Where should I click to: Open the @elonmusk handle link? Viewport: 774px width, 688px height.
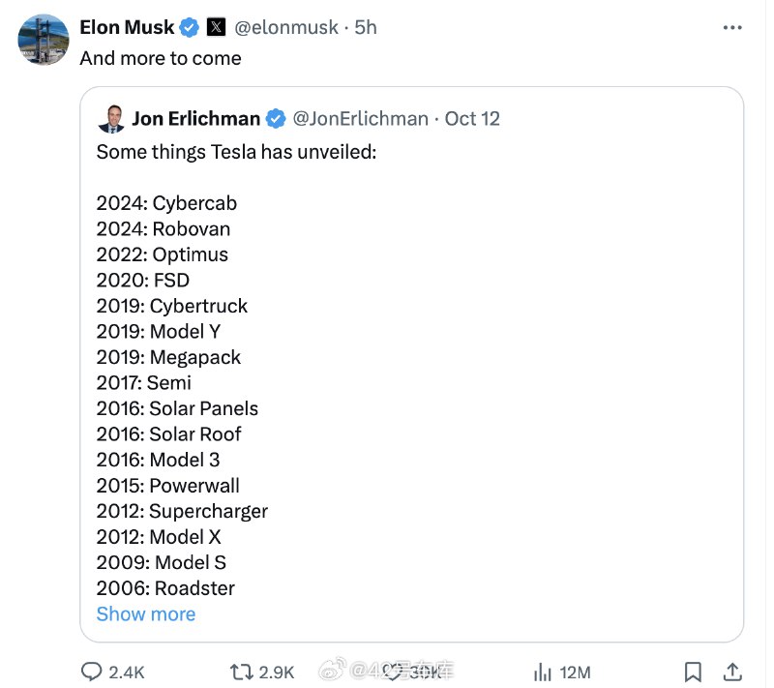286,28
